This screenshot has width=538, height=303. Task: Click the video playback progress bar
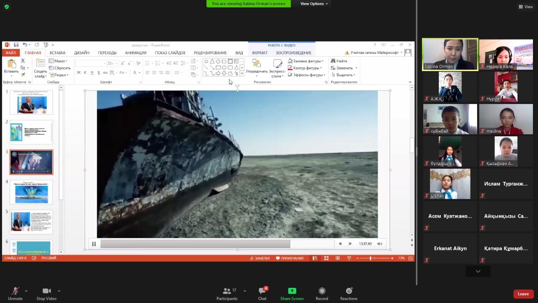[210, 244]
